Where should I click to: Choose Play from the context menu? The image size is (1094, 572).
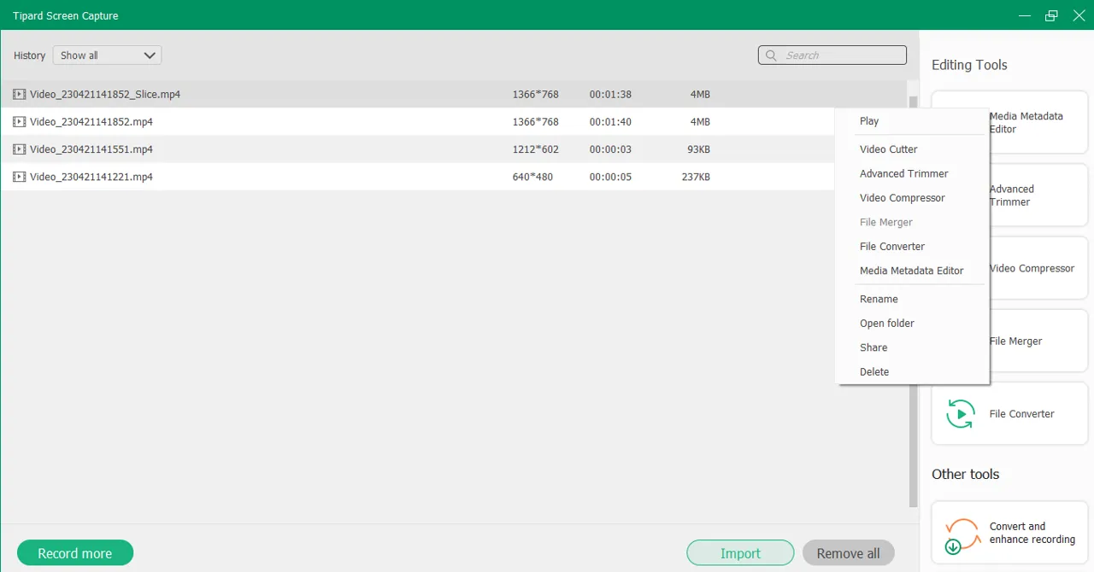(869, 121)
